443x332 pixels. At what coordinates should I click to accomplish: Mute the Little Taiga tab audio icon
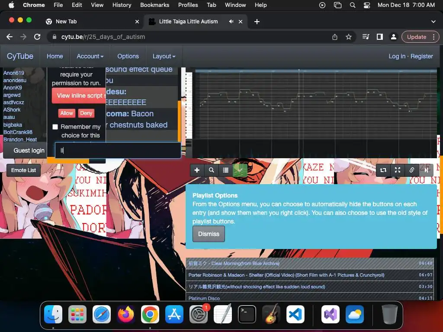point(231,22)
